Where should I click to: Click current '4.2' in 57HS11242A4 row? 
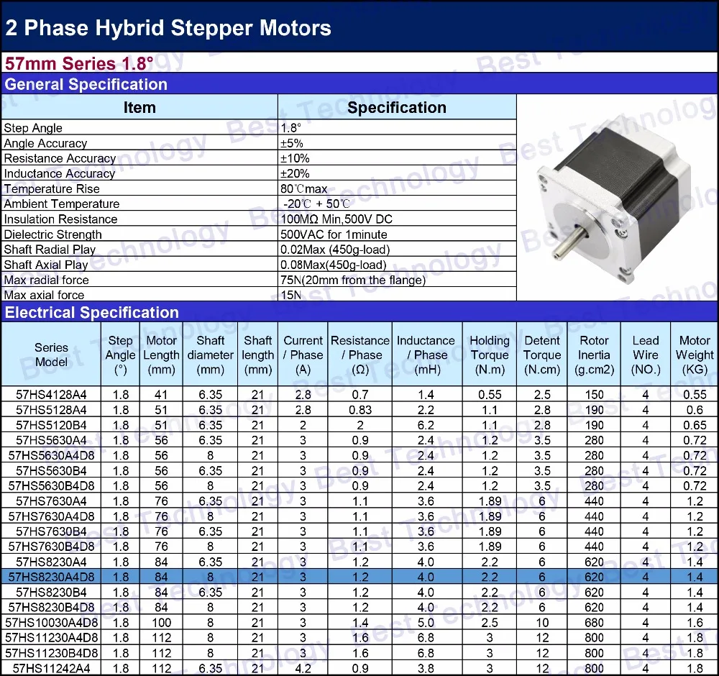tap(303, 668)
